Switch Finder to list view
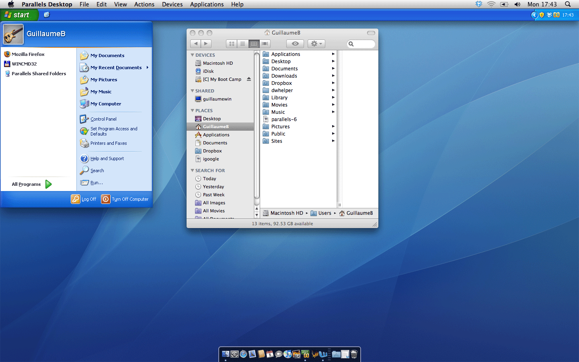This screenshot has width=579, height=362. coord(242,43)
